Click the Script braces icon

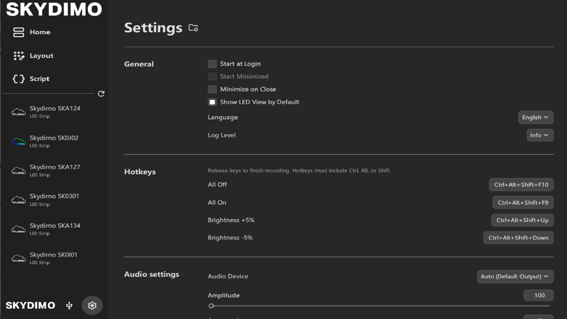(18, 79)
